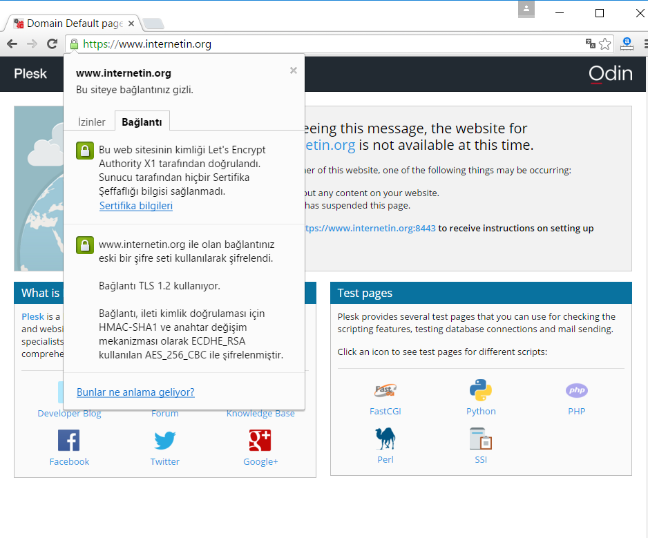Screen dimensions: 648x538
Task: Minimize the browser window
Action: [560, 13]
